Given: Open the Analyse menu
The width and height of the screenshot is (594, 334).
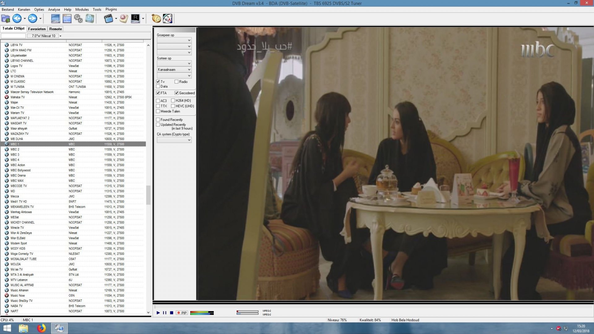Looking at the screenshot, I should click(x=54, y=10).
